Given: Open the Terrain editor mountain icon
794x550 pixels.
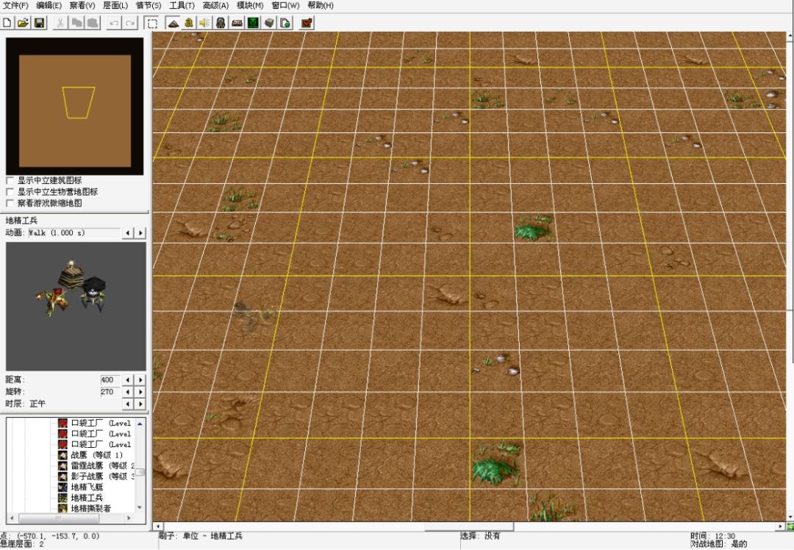Looking at the screenshot, I should click(x=174, y=23).
